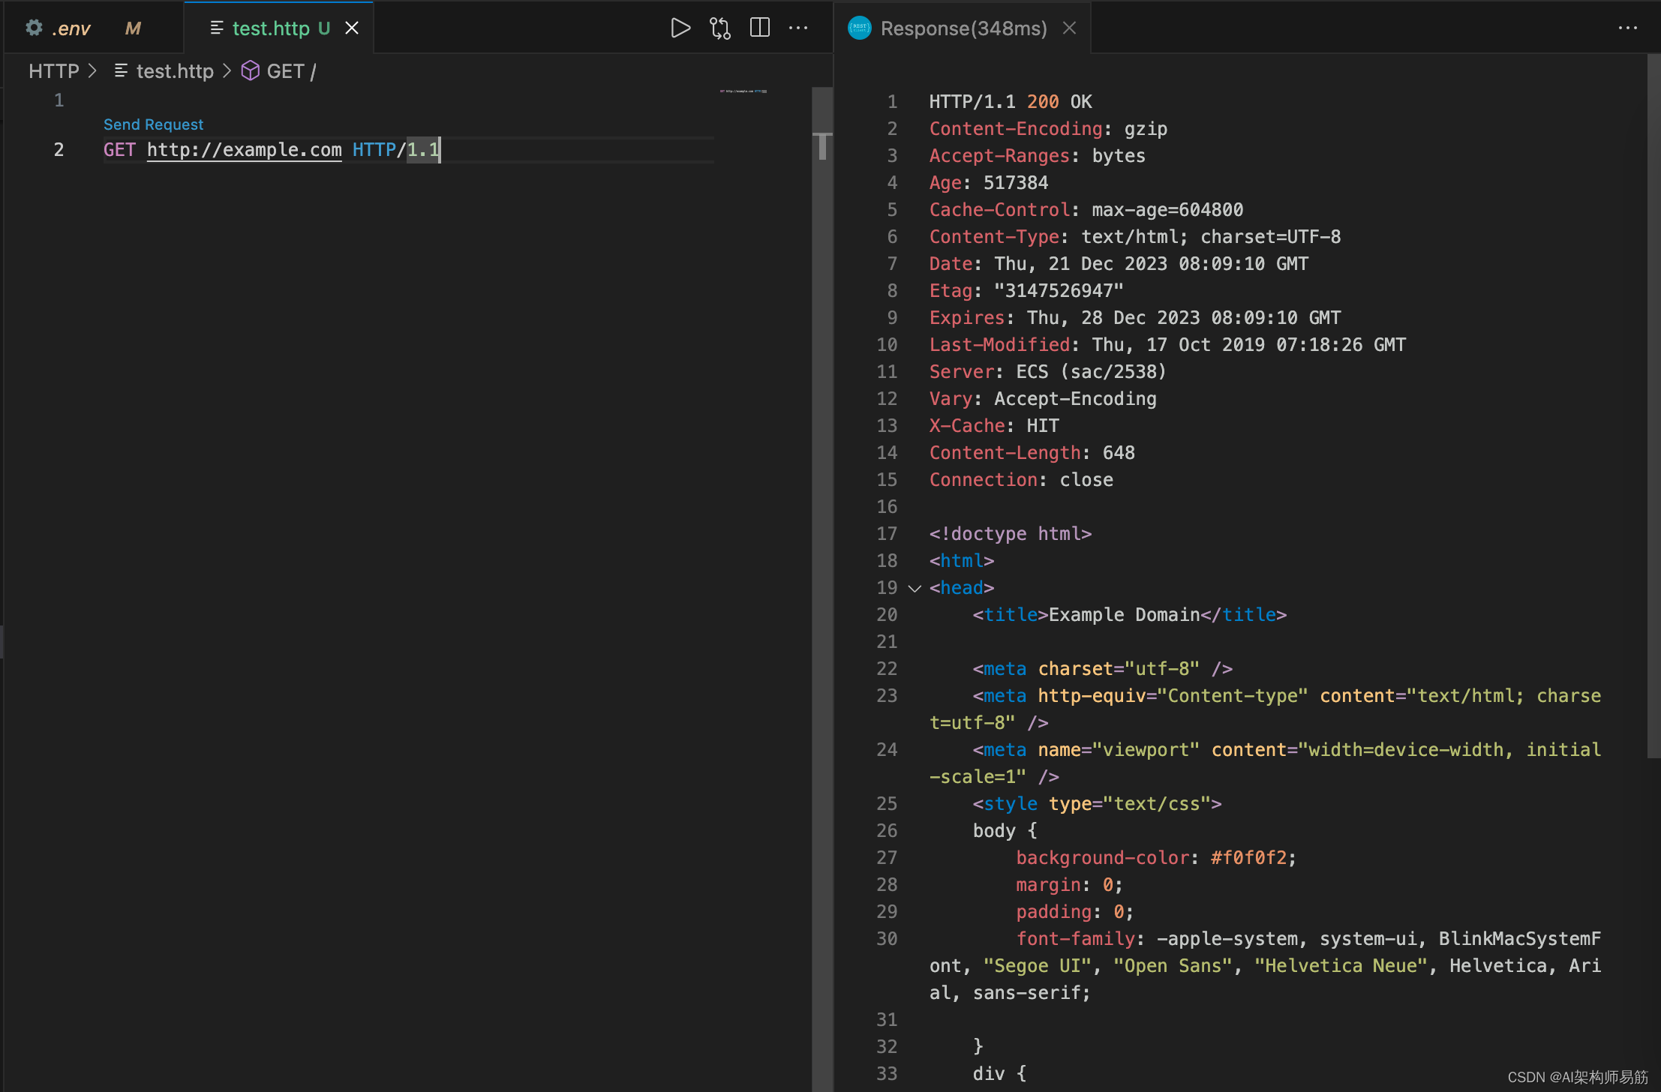Click the split editor icon

click(x=759, y=28)
